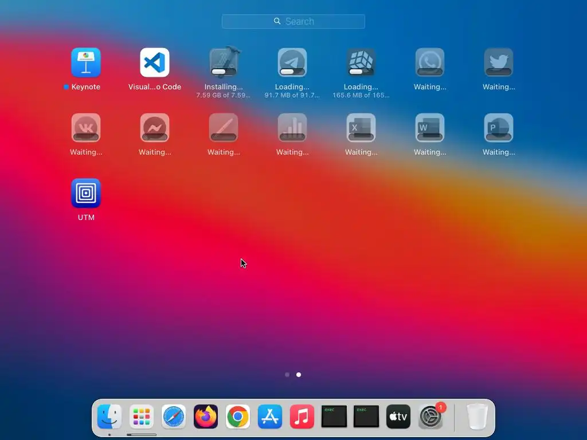The width and height of the screenshot is (587, 440).
Task: Click the installing Xcode icon
Action: coord(224,62)
